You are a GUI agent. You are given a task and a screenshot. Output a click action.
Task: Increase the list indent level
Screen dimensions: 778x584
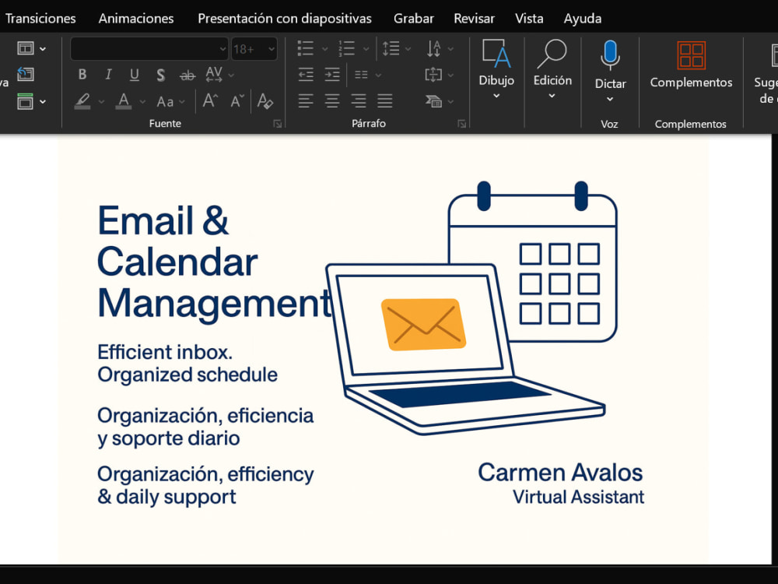(x=332, y=75)
